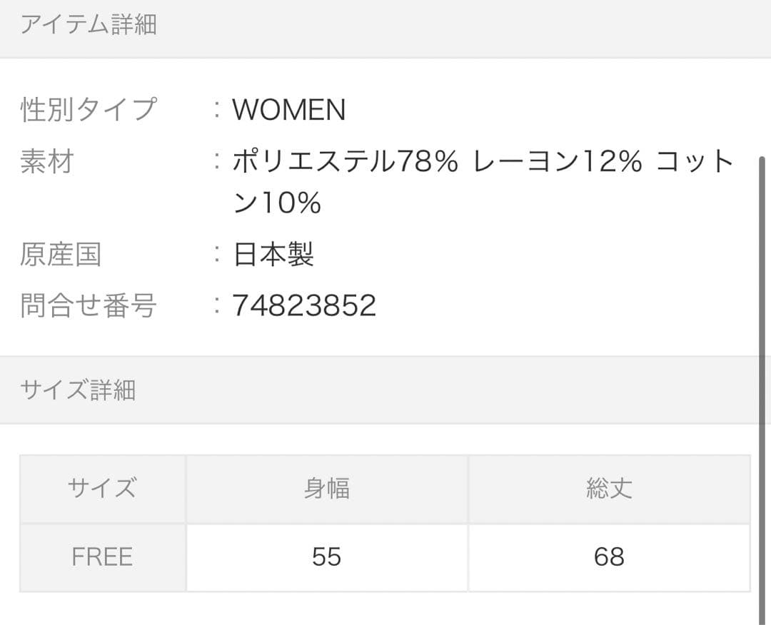771x625 pixels.
Task: Click the サイズ詳細 section header
Action: click(x=78, y=390)
